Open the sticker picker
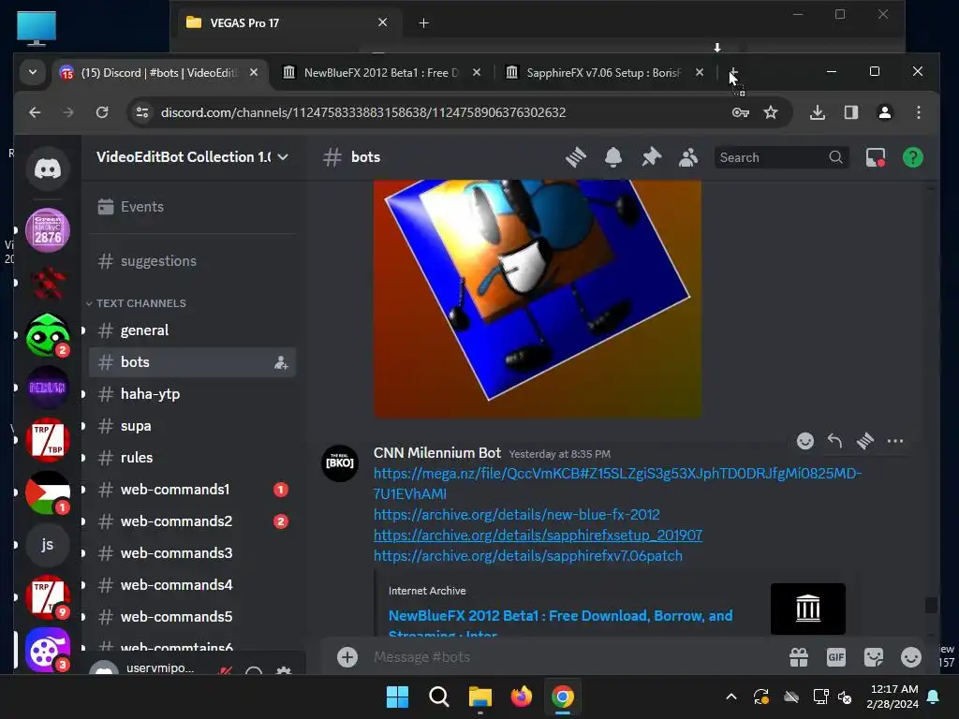The image size is (959, 719). (x=874, y=657)
